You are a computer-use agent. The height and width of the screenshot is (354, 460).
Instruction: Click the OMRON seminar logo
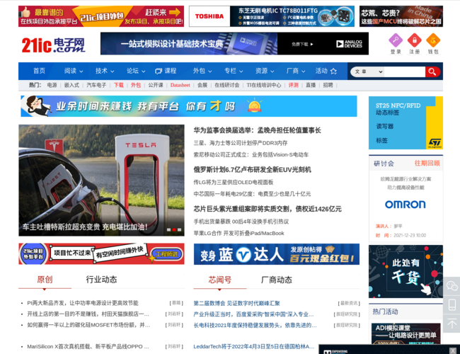pos(405,205)
